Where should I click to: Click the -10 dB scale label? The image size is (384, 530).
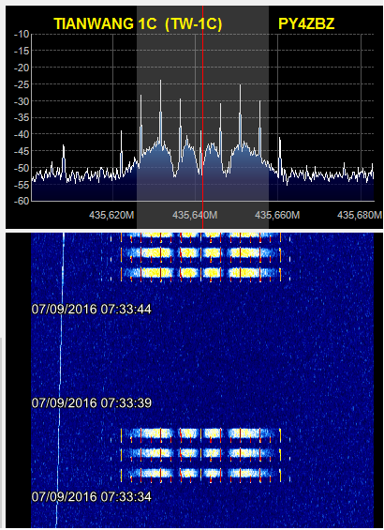(22, 34)
